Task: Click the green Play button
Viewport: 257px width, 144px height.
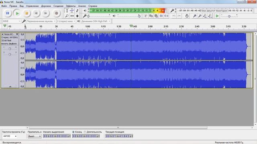Action: [17, 13]
